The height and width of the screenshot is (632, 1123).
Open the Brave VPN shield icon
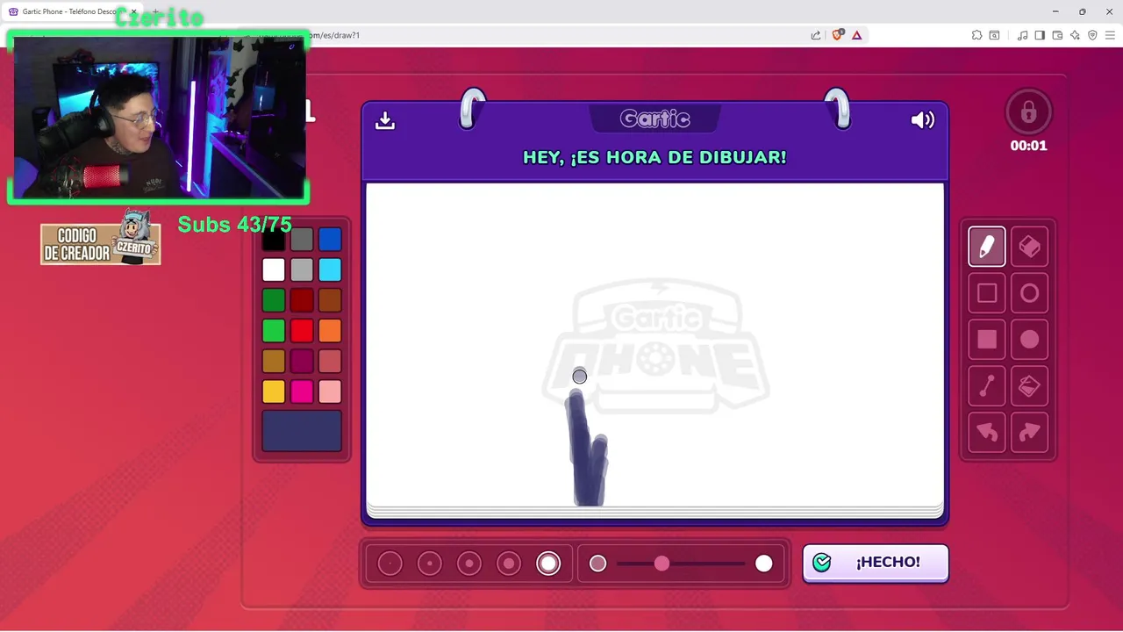point(1092,35)
